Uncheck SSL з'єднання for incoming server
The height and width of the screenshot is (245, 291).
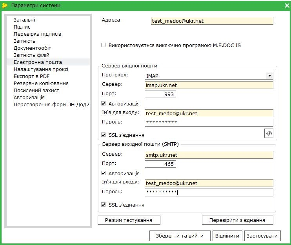pyautogui.click(x=104, y=135)
